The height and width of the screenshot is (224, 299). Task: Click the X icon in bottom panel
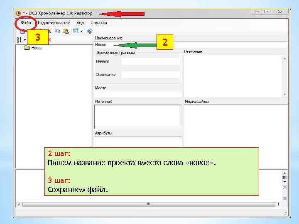pyautogui.click(x=284, y=187)
